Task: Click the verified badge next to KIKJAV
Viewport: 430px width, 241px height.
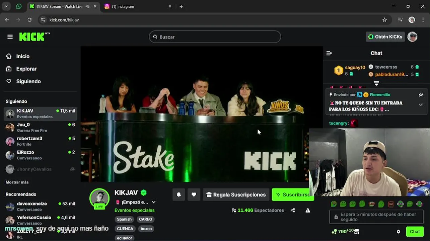Action: click(x=144, y=192)
